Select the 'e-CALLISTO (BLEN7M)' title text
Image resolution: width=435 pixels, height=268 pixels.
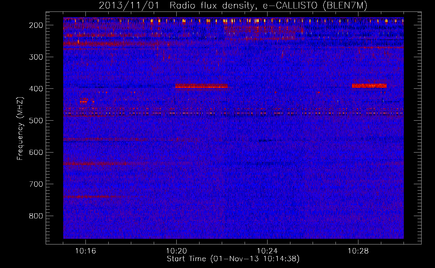pyautogui.click(x=315, y=6)
